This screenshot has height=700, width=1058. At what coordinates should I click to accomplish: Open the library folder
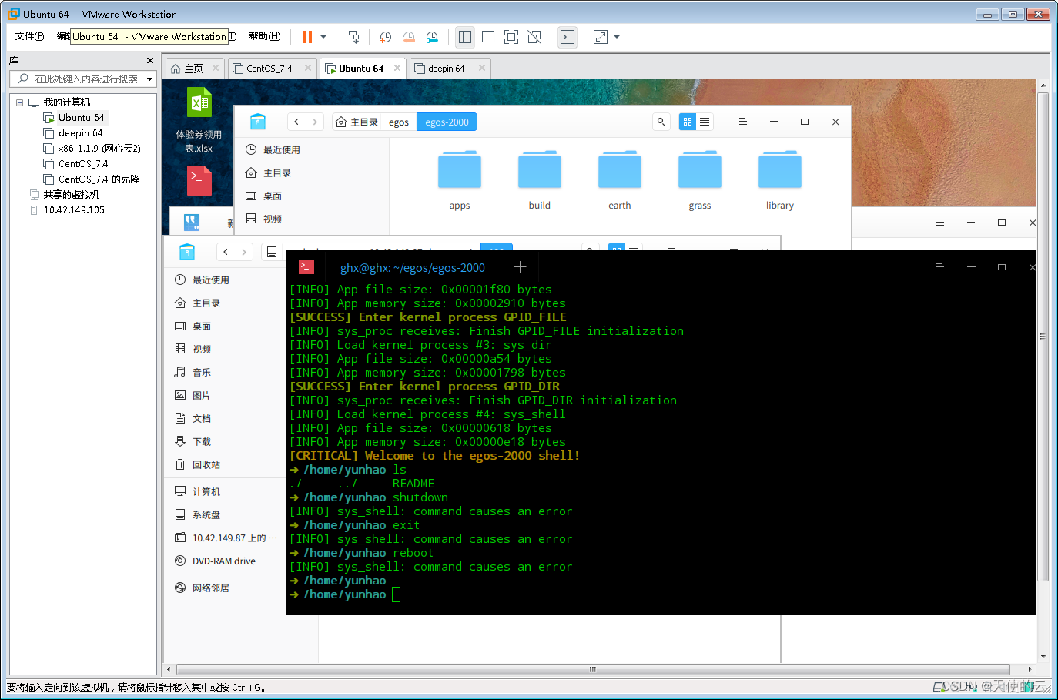coord(780,180)
